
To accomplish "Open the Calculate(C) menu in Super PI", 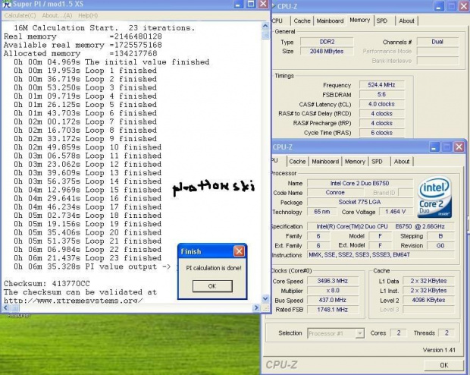I will (x=20, y=16).
